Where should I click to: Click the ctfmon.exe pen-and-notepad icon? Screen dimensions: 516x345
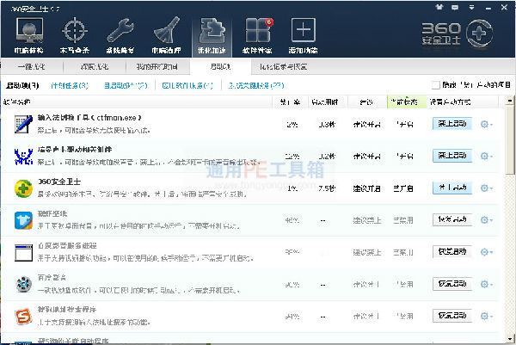[23, 124]
